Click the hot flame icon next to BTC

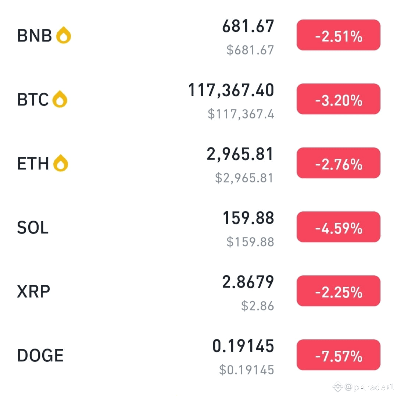coord(60,99)
